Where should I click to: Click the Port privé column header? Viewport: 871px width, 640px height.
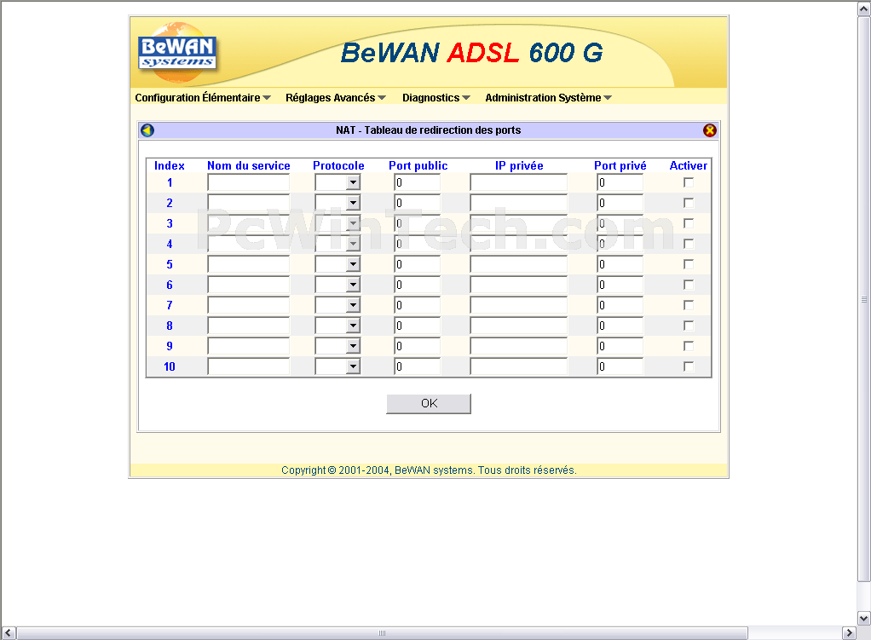[x=620, y=165]
